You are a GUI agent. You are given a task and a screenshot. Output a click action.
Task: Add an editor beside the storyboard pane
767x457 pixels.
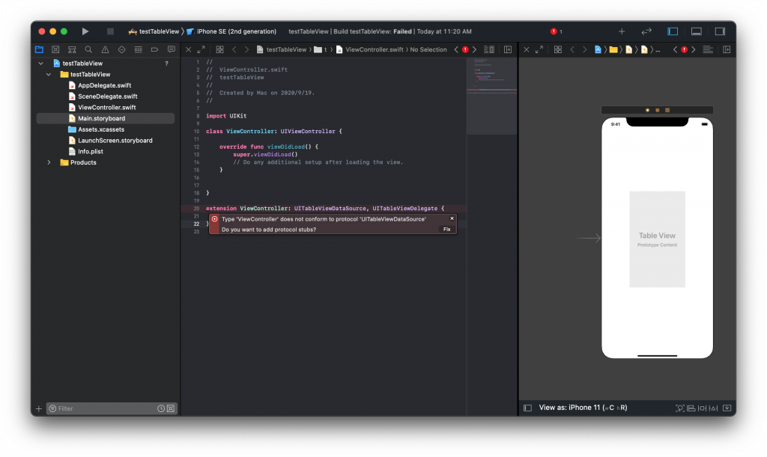[727, 49]
